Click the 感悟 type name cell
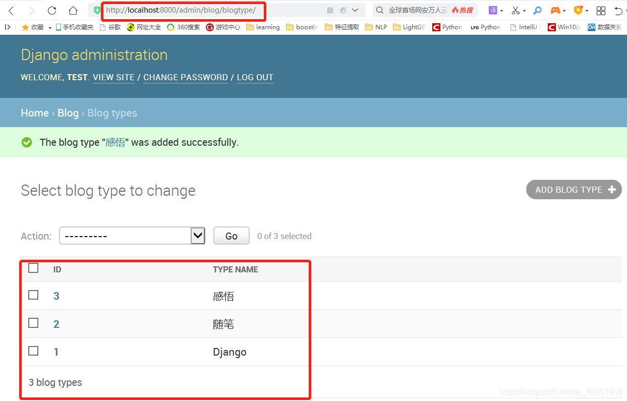627x401 pixels. click(223, 297)
